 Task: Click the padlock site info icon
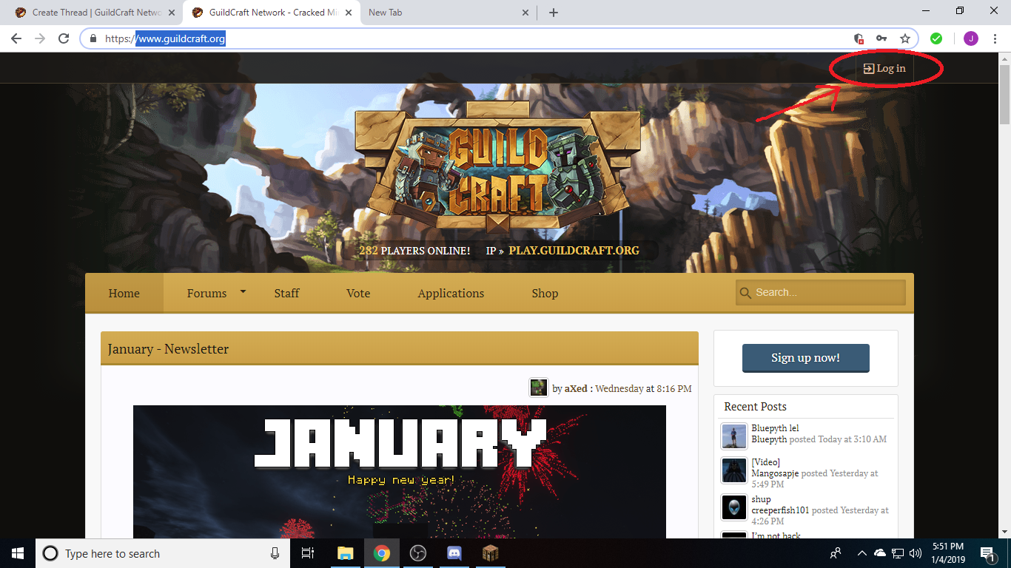coord(93,38)
